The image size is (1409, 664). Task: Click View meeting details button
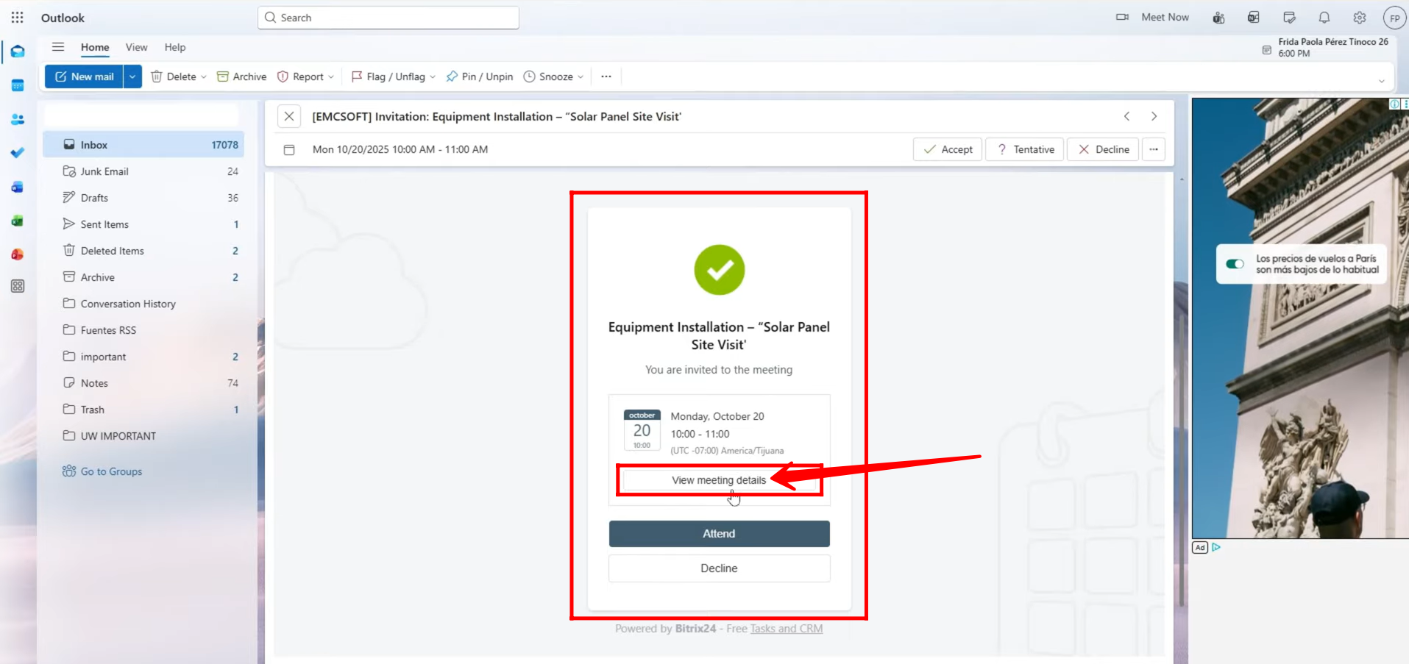pyautogui.click(x=719, y=480)
